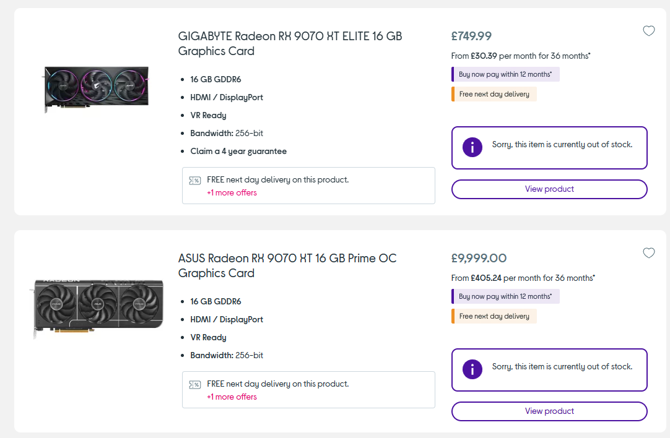Expand '+1 more offers' on ASUS card

tap(232, 397)
